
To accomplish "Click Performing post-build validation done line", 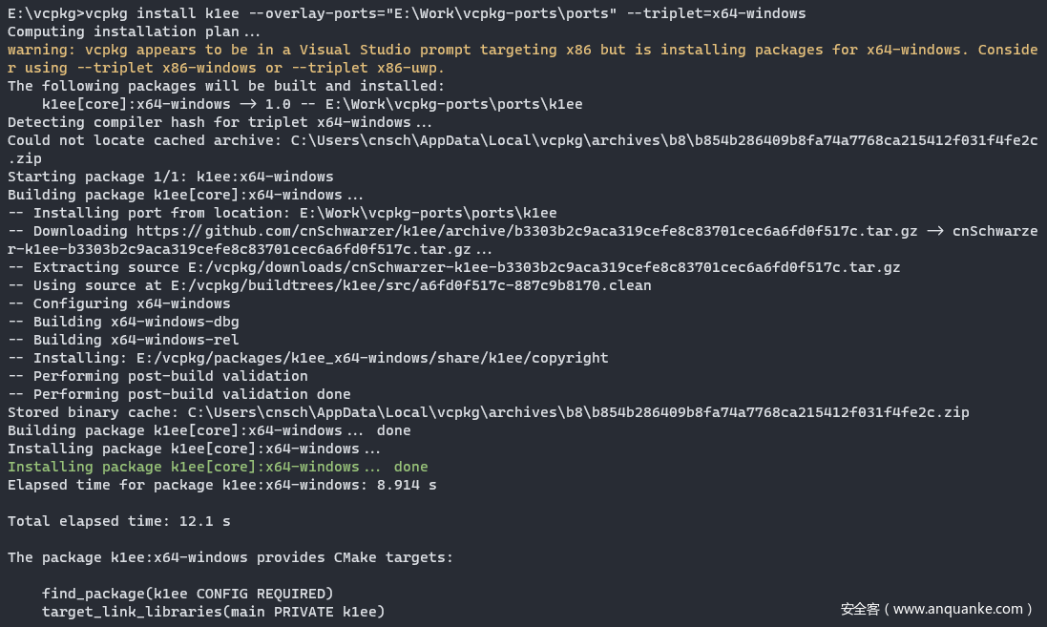I will (x=178, y=394).
